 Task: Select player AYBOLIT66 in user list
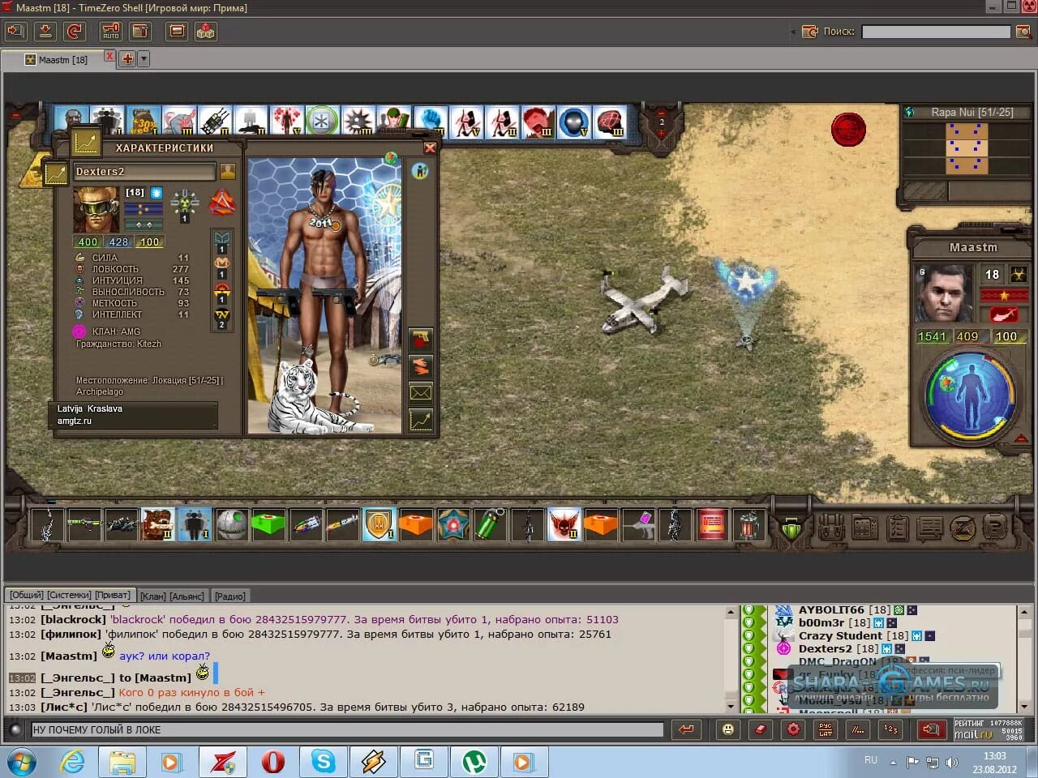tap(831, 609)
